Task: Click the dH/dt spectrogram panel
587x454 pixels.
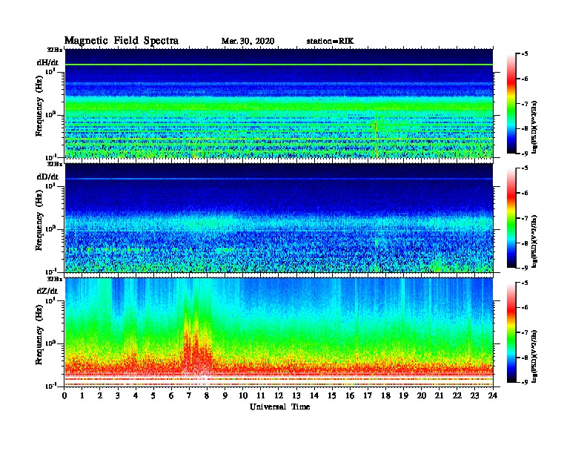Action: click(279, 104)
